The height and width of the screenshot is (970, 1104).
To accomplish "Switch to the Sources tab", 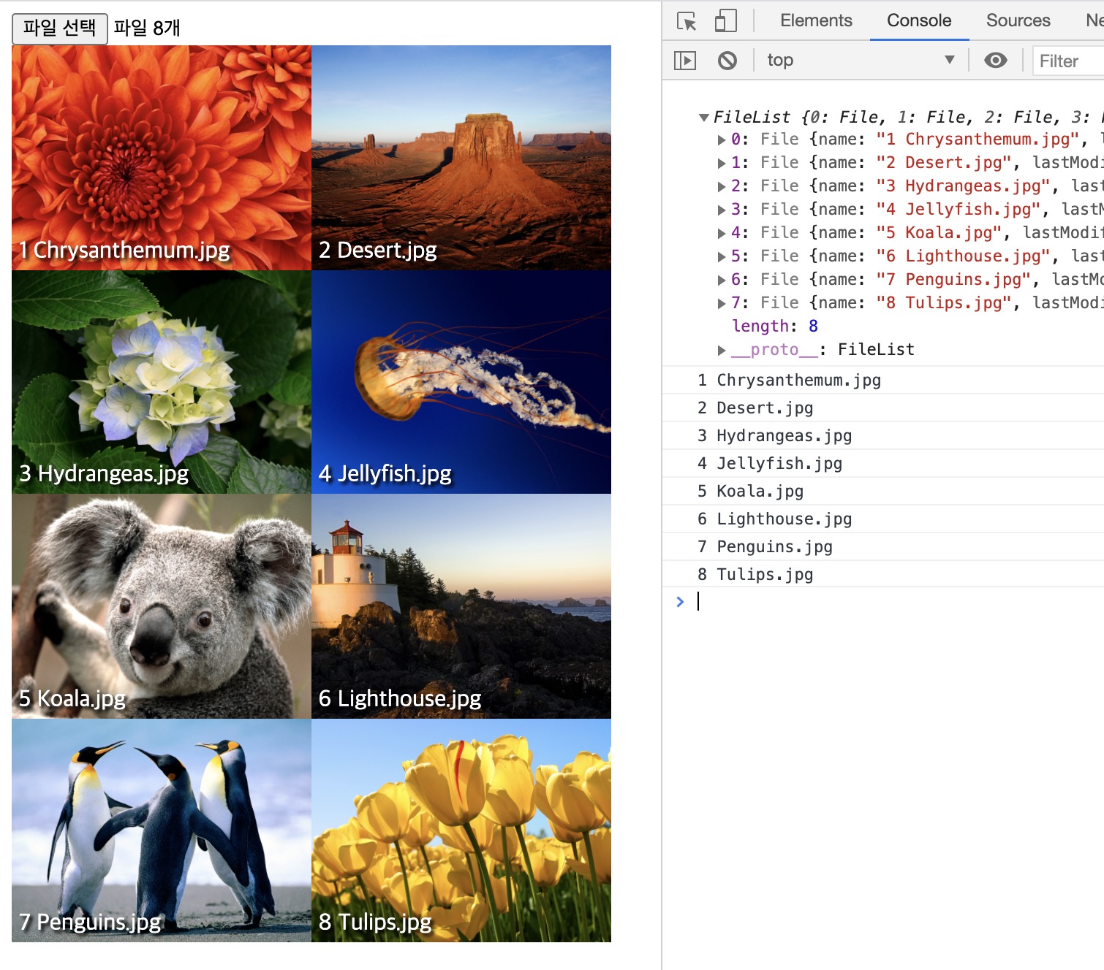I will [1017, 20].
